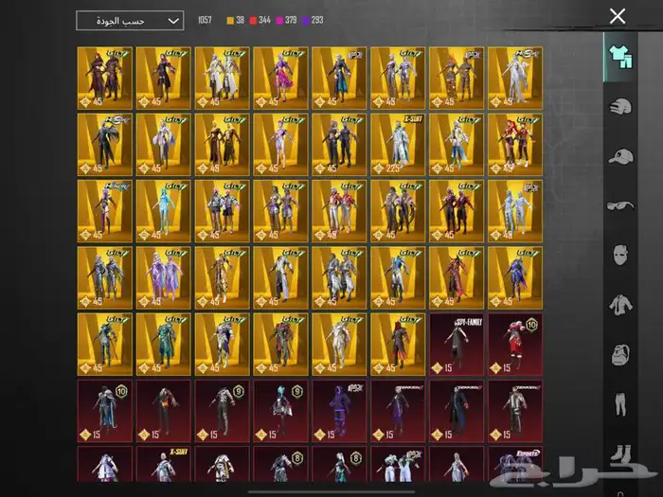Image resolution: width=663 pixels, height=497 pixels.
Task: Open the glasses category icon
Action: [620, 205]
